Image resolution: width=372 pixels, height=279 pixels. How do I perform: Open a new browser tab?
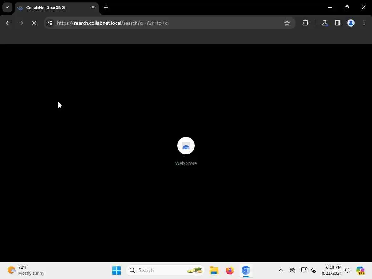pos(106,7)
